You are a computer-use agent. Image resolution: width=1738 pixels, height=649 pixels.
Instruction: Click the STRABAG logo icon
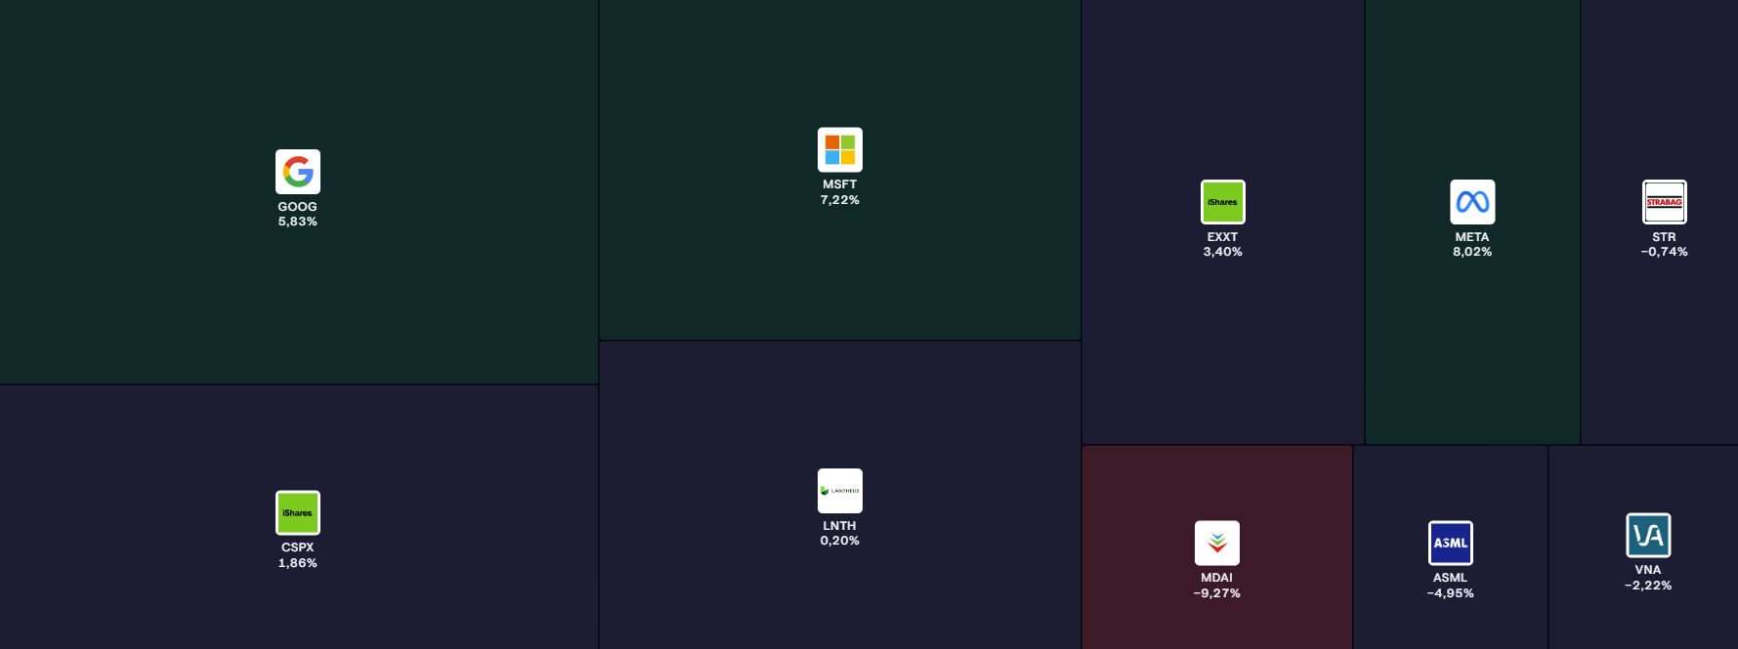click(x=1664, y=202)
